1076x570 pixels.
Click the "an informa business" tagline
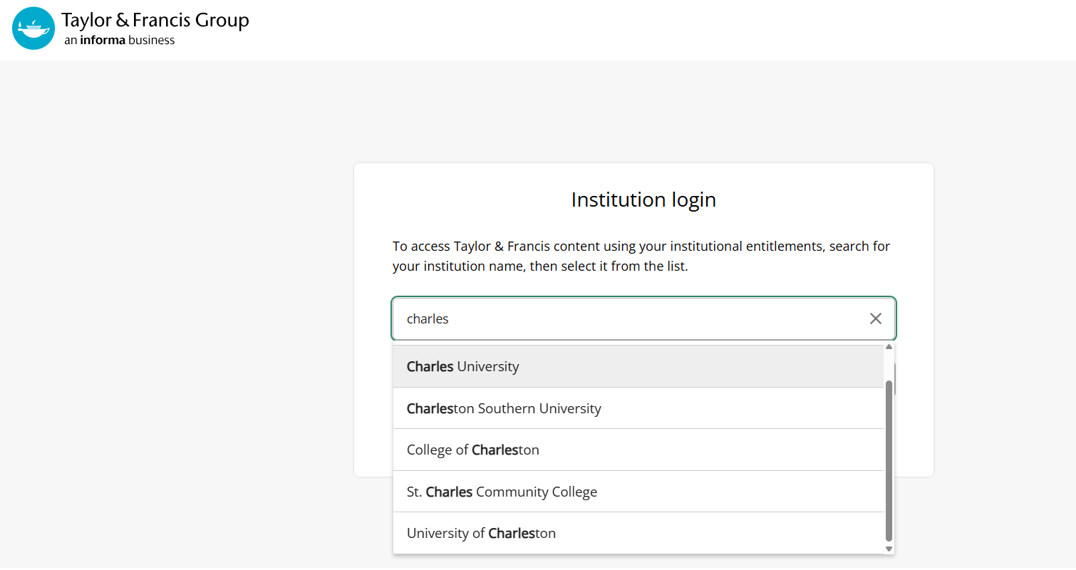point(120,41)
